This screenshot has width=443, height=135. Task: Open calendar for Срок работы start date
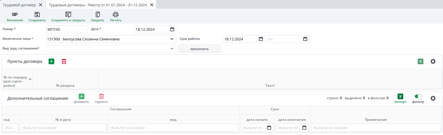coord(261,39)
